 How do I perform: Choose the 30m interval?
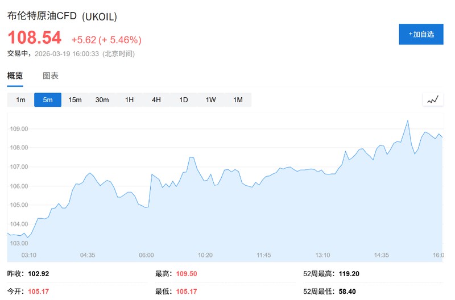[102, 100]
